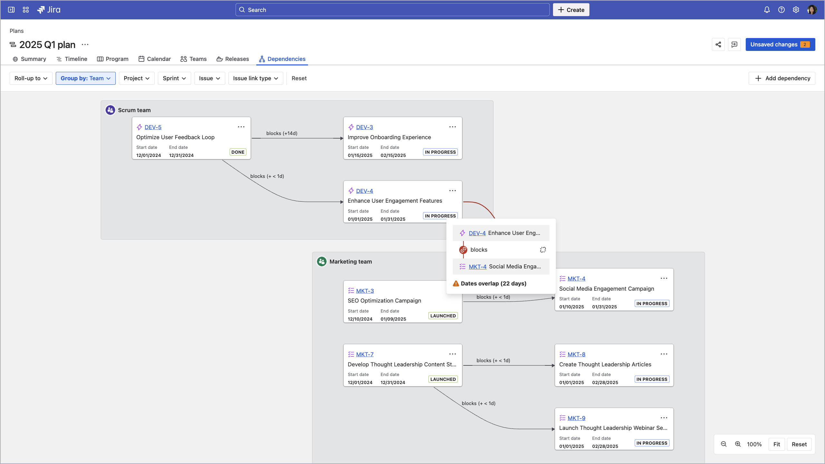The image size is (825, 464).
Task: Open the app switcher grid icon
Action: coord(25,10)
